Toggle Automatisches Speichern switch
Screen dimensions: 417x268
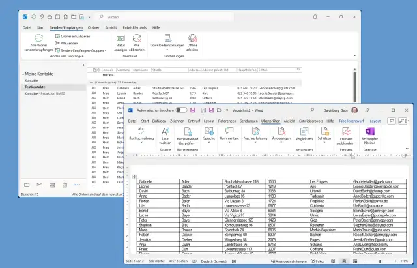(182, 111)
